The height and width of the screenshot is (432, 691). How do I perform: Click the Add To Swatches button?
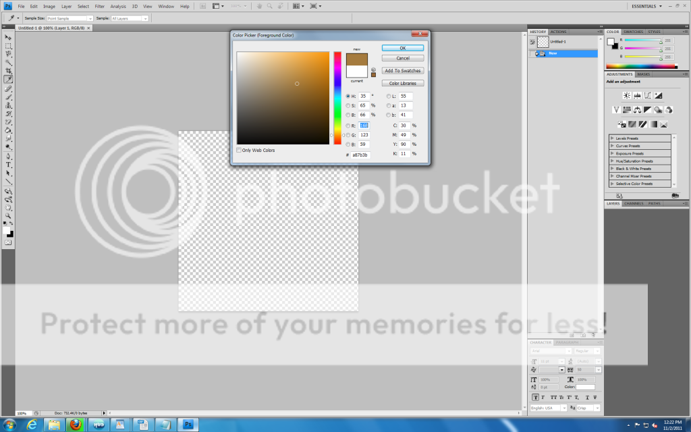coord(402,70)
